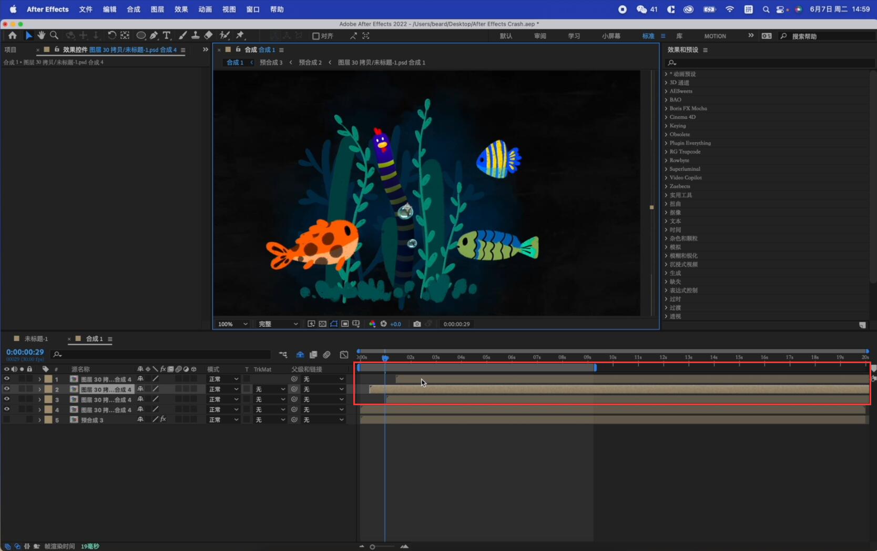Open the 合成 menu in menu bar
Screen dimensions: 877x551
(x=134, y=9)
